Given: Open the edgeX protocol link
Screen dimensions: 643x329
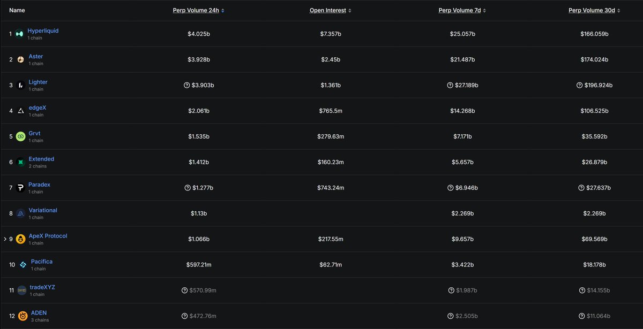Looking at the screenshot, I should point(38,108).
